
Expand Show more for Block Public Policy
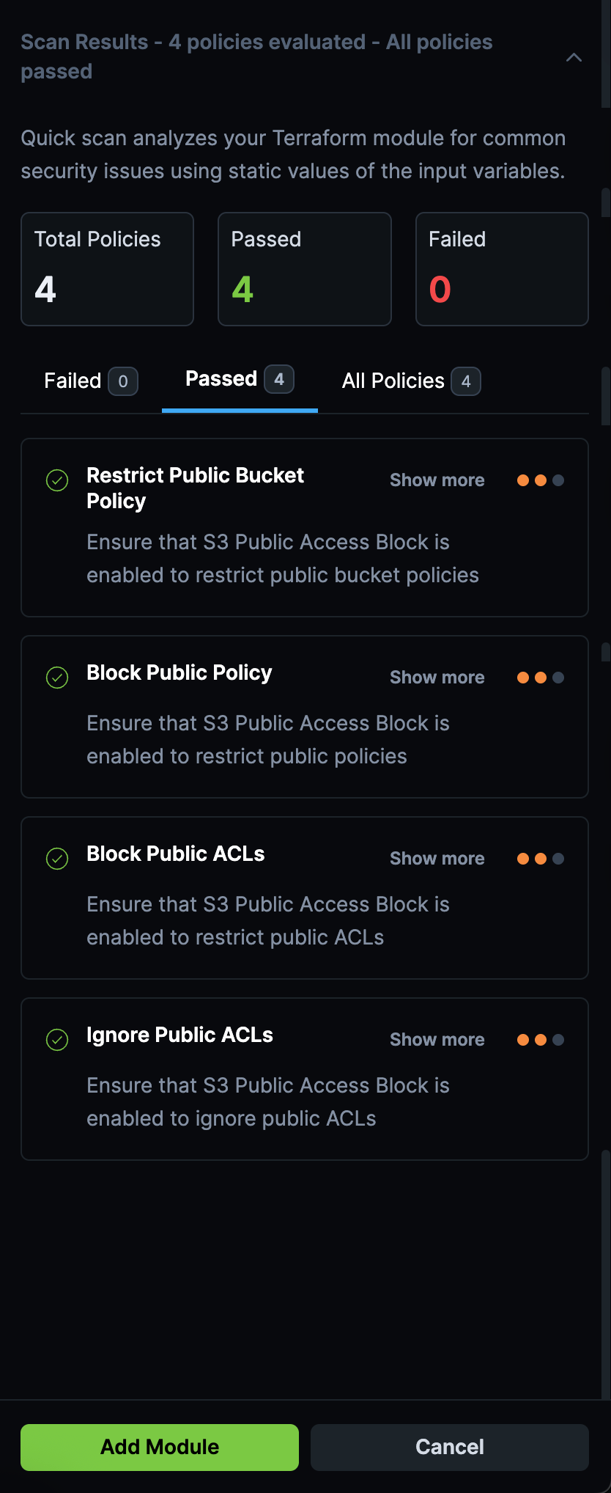pyautogui.click(x=437, y=678)
